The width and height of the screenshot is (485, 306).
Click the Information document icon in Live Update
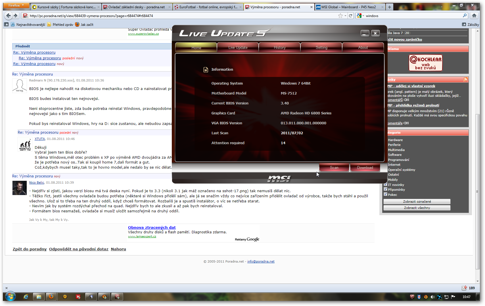click(x=206, y=70)
